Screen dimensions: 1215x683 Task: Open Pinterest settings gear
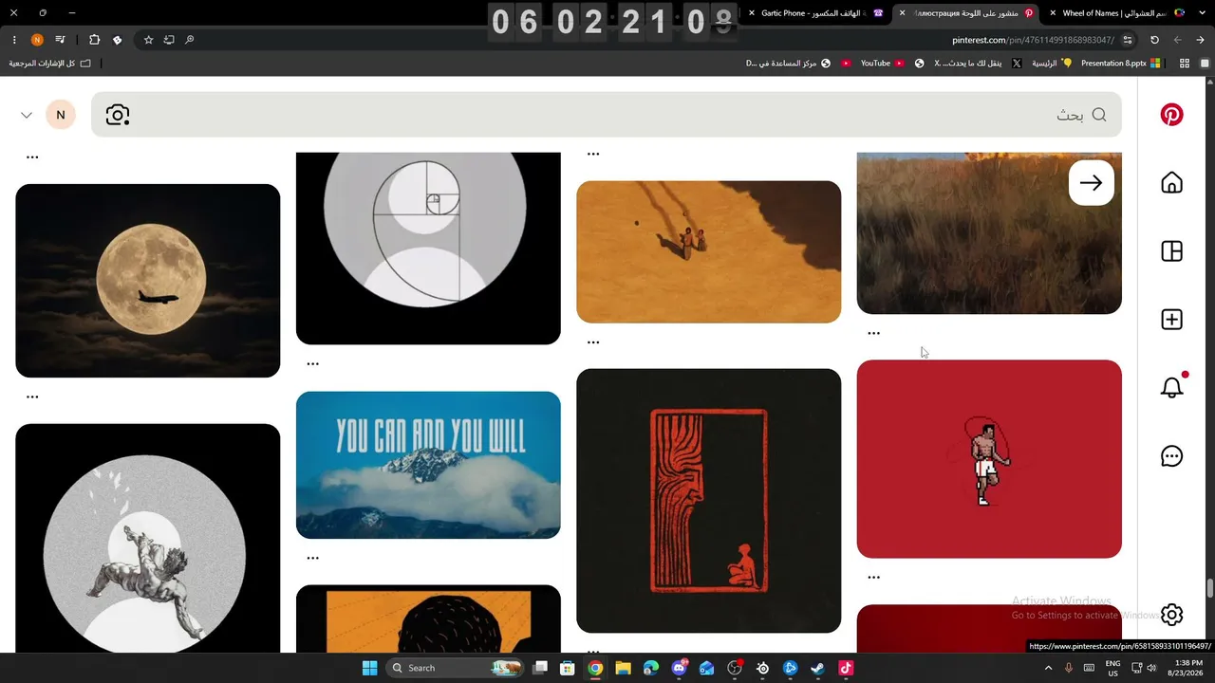[1171, 615]
